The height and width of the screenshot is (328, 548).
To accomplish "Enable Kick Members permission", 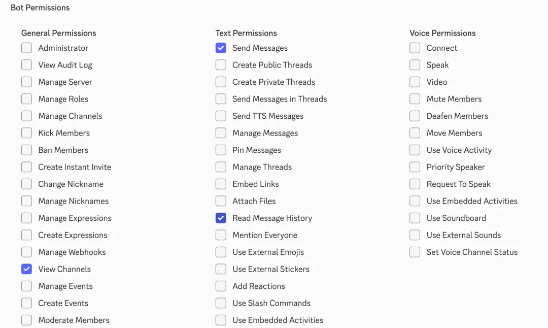I will coord(26,133).
